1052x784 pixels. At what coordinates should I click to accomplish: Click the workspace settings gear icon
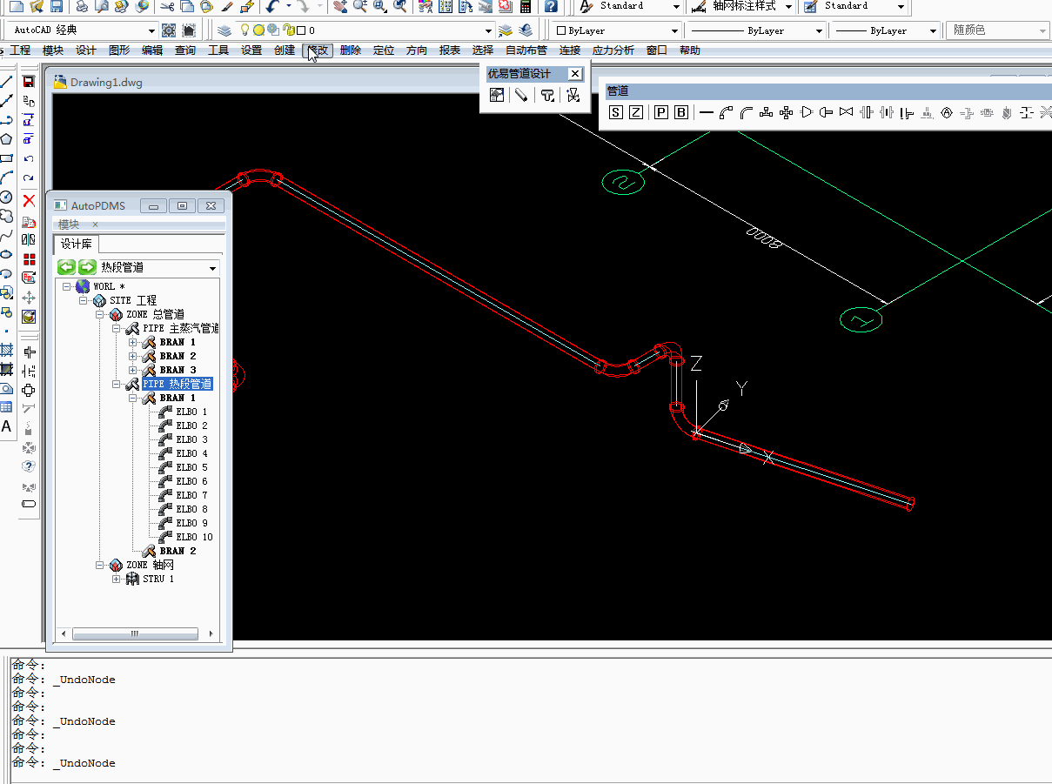pos(169,30)
